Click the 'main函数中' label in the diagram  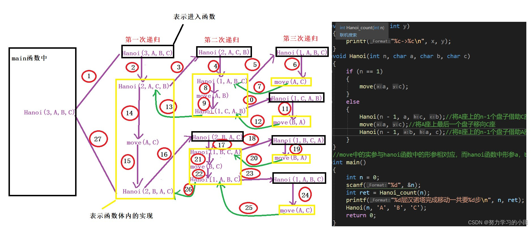pos(29,58)
